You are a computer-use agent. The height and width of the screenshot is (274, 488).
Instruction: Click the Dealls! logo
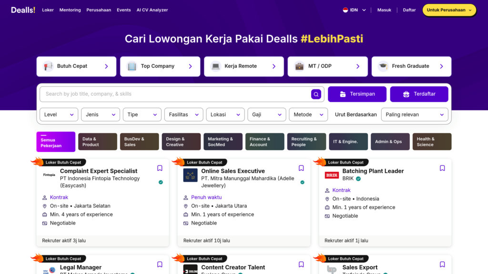pos(23,10)
